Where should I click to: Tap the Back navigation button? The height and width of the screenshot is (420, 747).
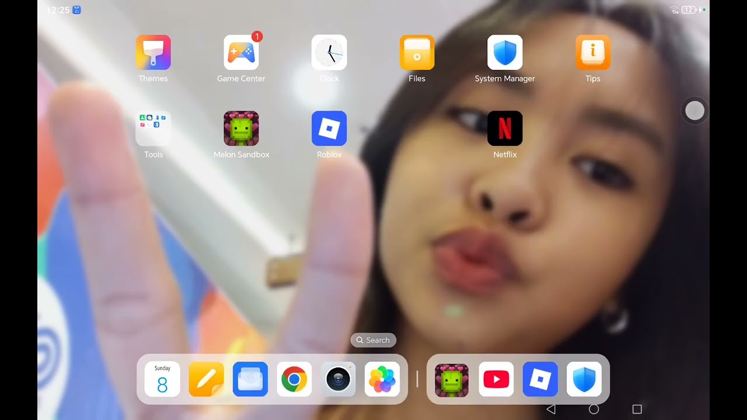(x=550, y=409)
